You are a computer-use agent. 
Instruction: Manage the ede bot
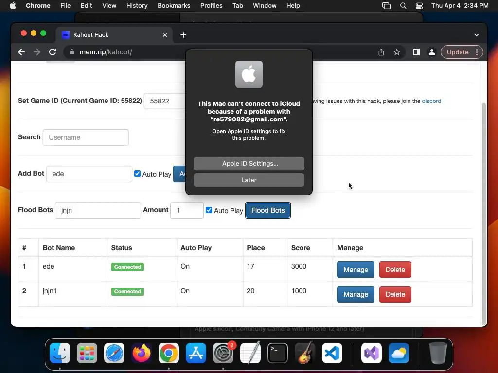click(x=356, y=270)
